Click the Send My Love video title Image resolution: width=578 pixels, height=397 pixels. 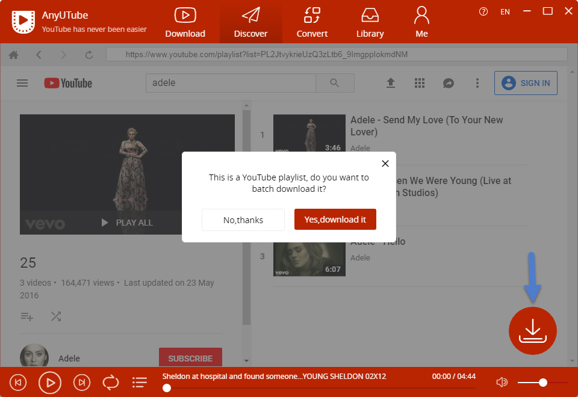[426, 126]
